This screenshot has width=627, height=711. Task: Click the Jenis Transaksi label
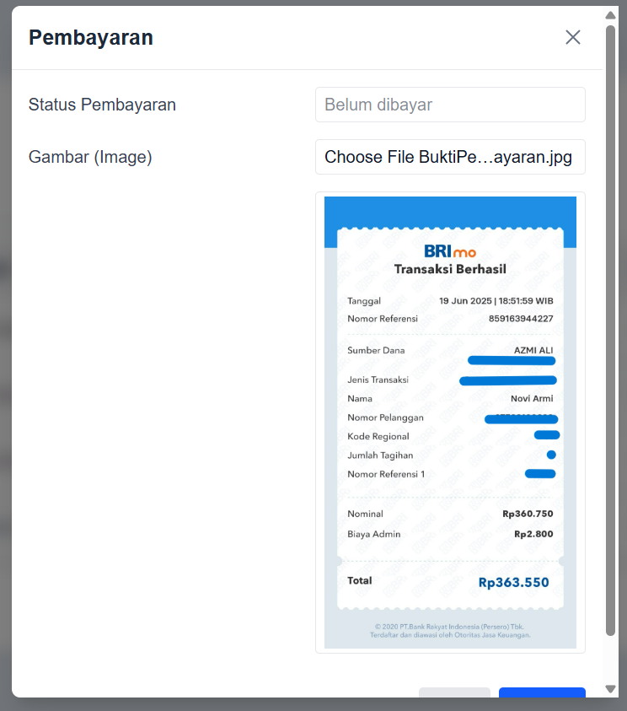378,380
